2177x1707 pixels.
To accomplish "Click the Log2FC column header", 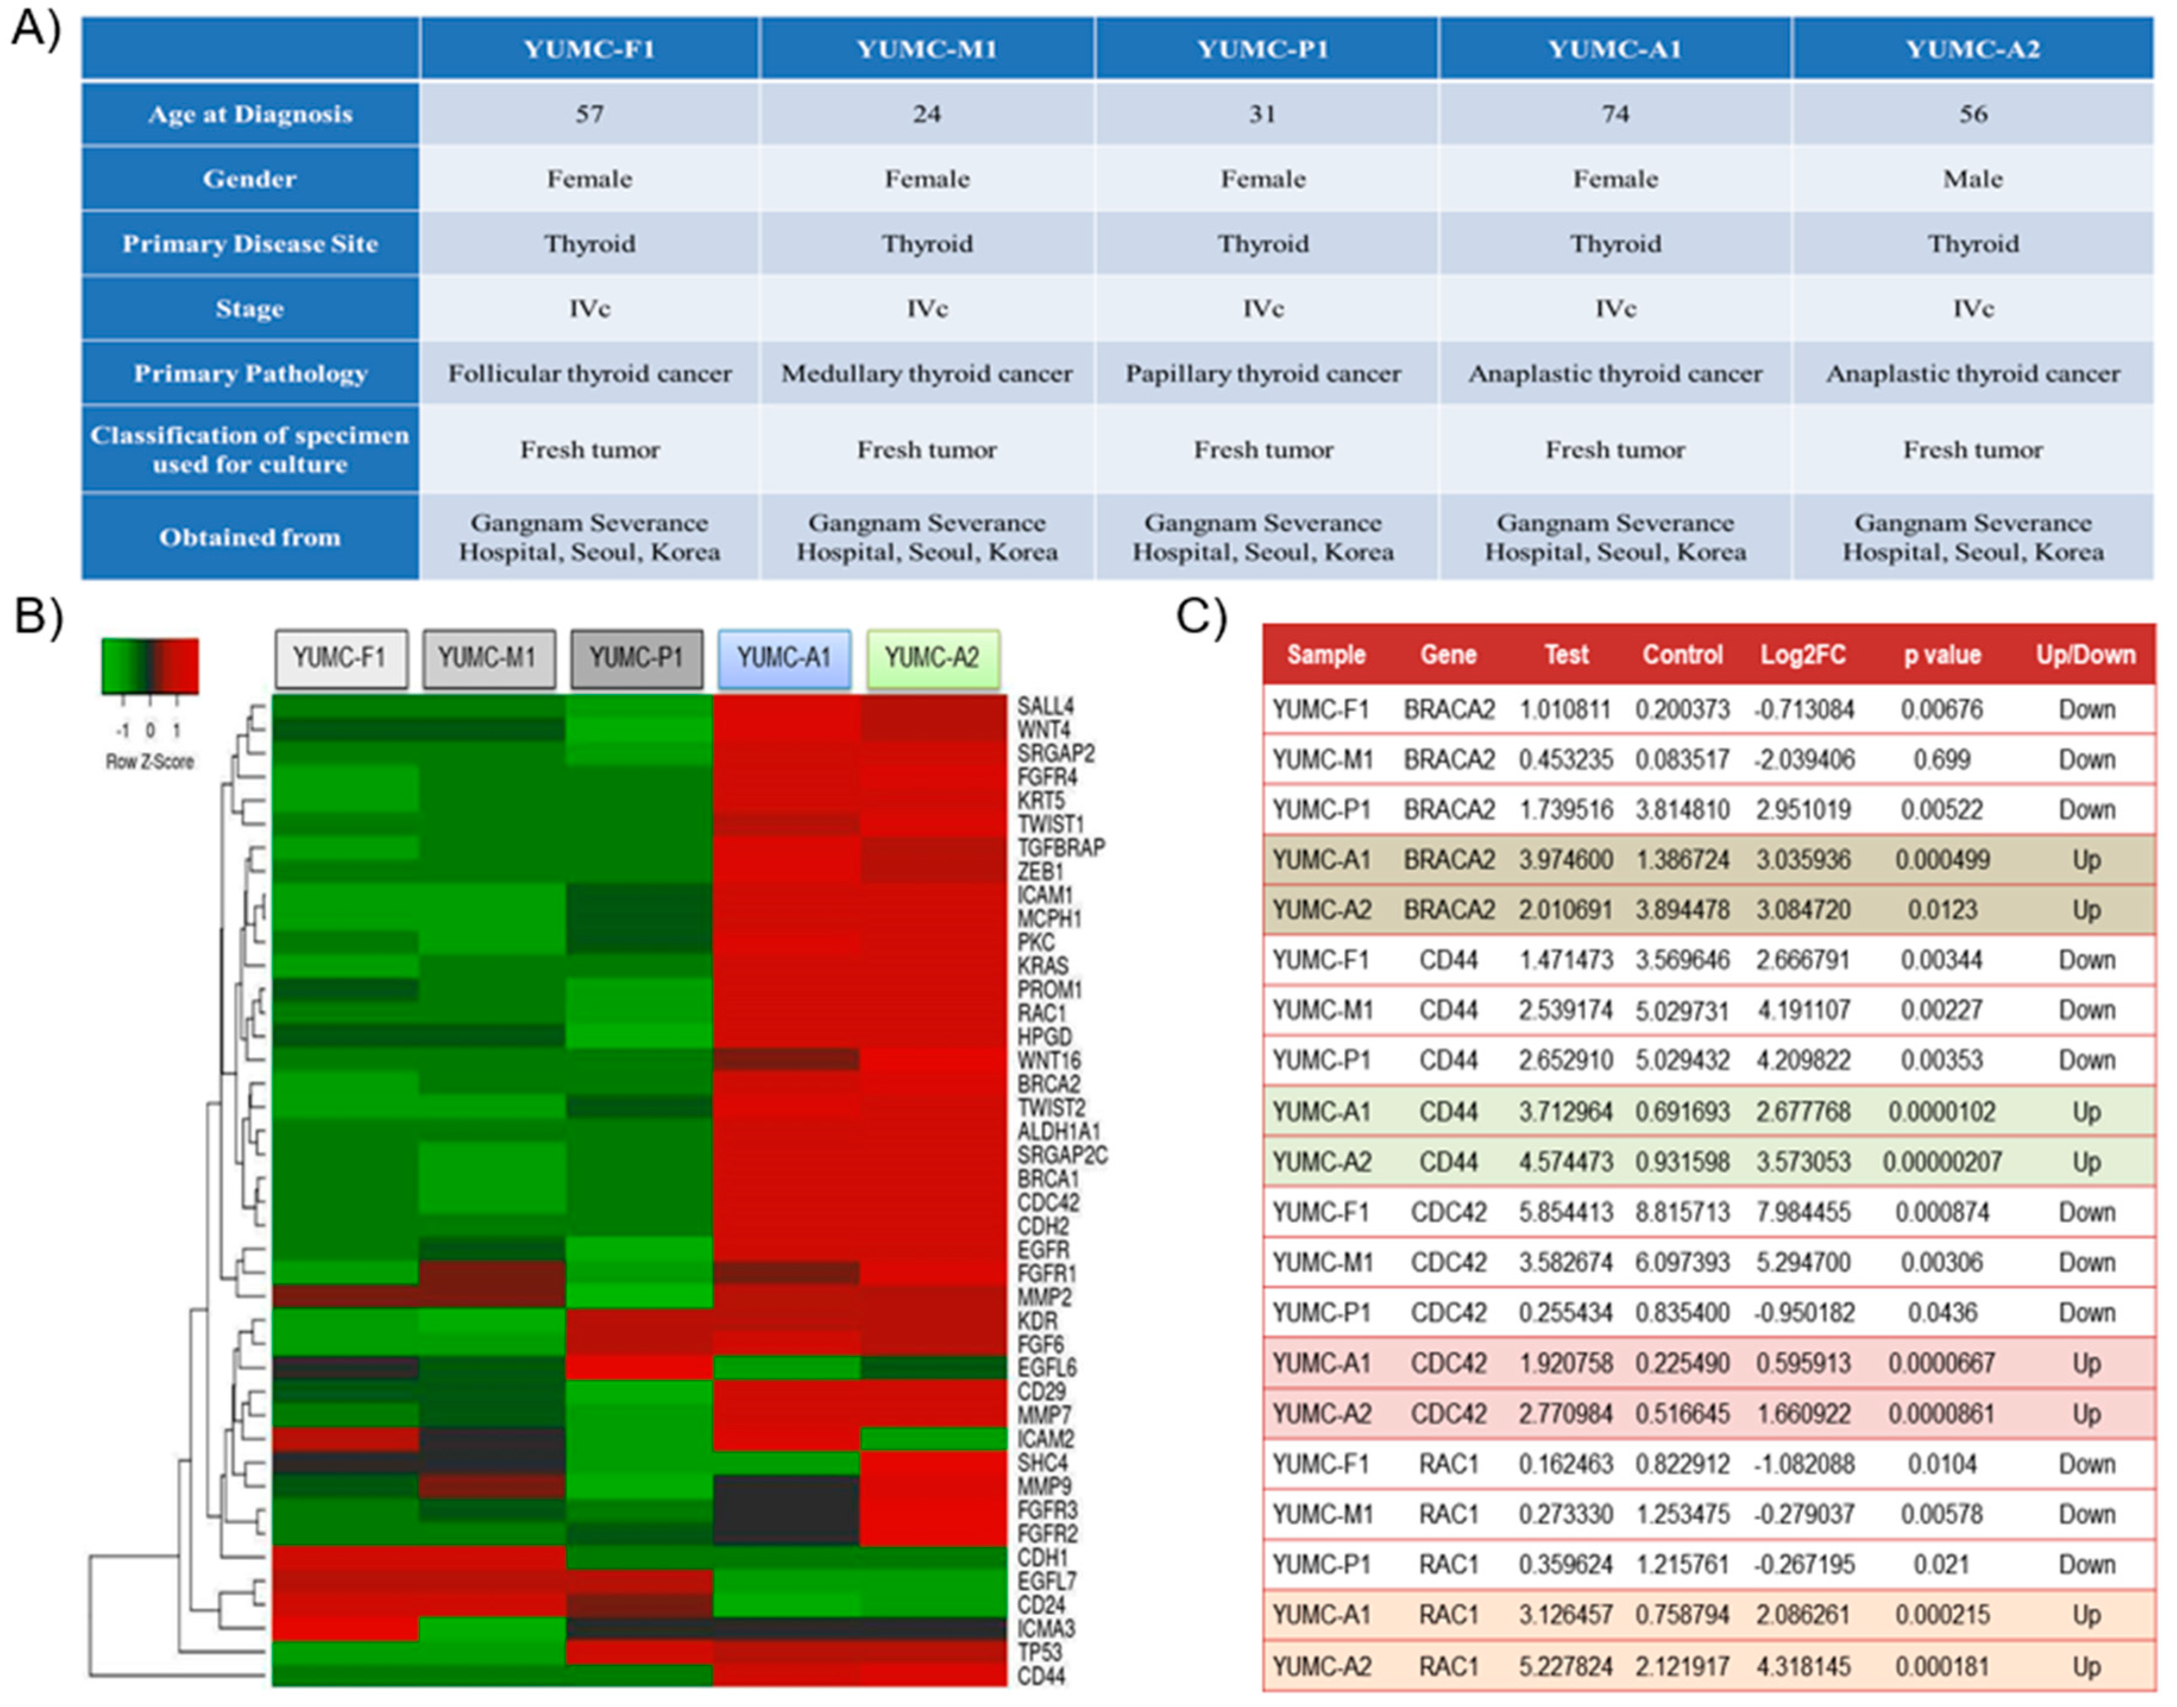I will tap(1803, 655).
